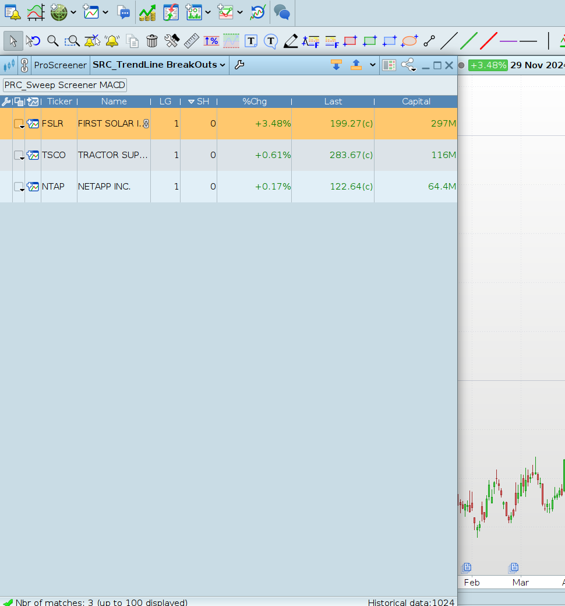
Task: Expand the dropdown beside the bar chart list icon
Action: pos(208,12)
